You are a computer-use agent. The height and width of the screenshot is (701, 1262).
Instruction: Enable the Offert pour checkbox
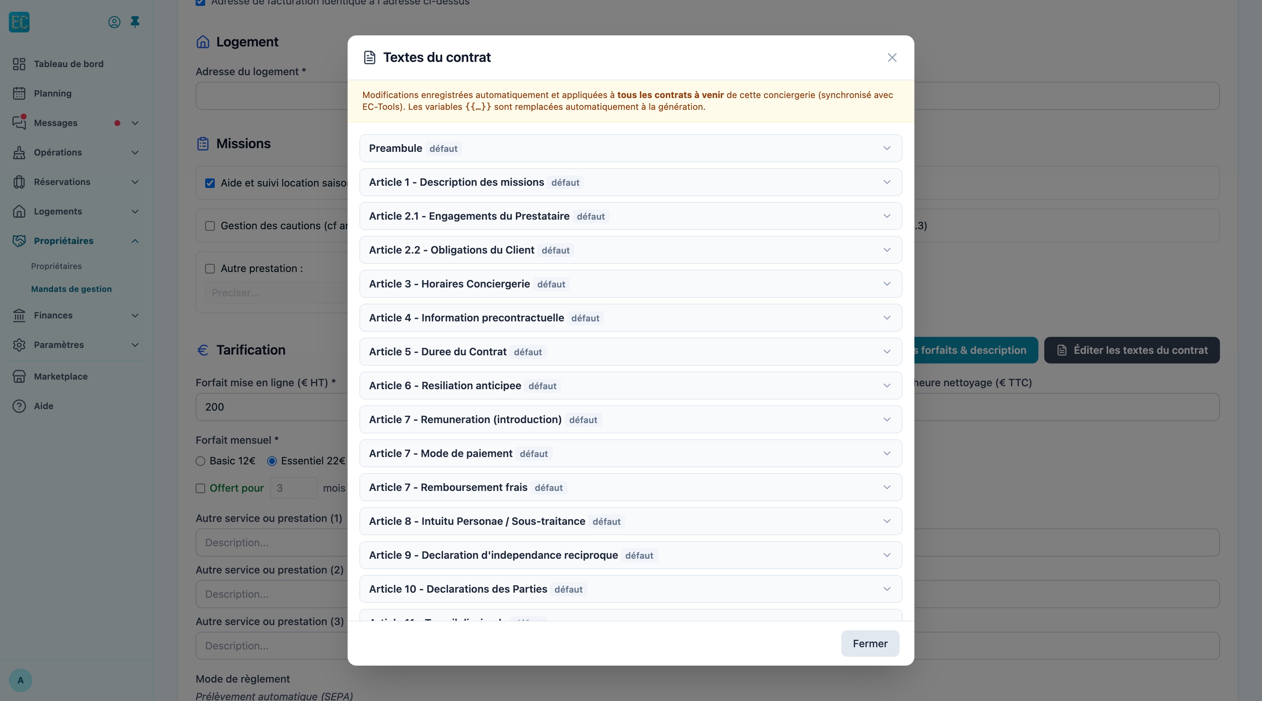(200, 488)
